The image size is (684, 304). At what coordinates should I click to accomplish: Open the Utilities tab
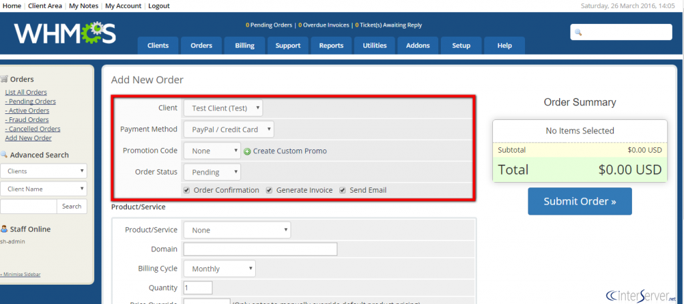(375, 45)
